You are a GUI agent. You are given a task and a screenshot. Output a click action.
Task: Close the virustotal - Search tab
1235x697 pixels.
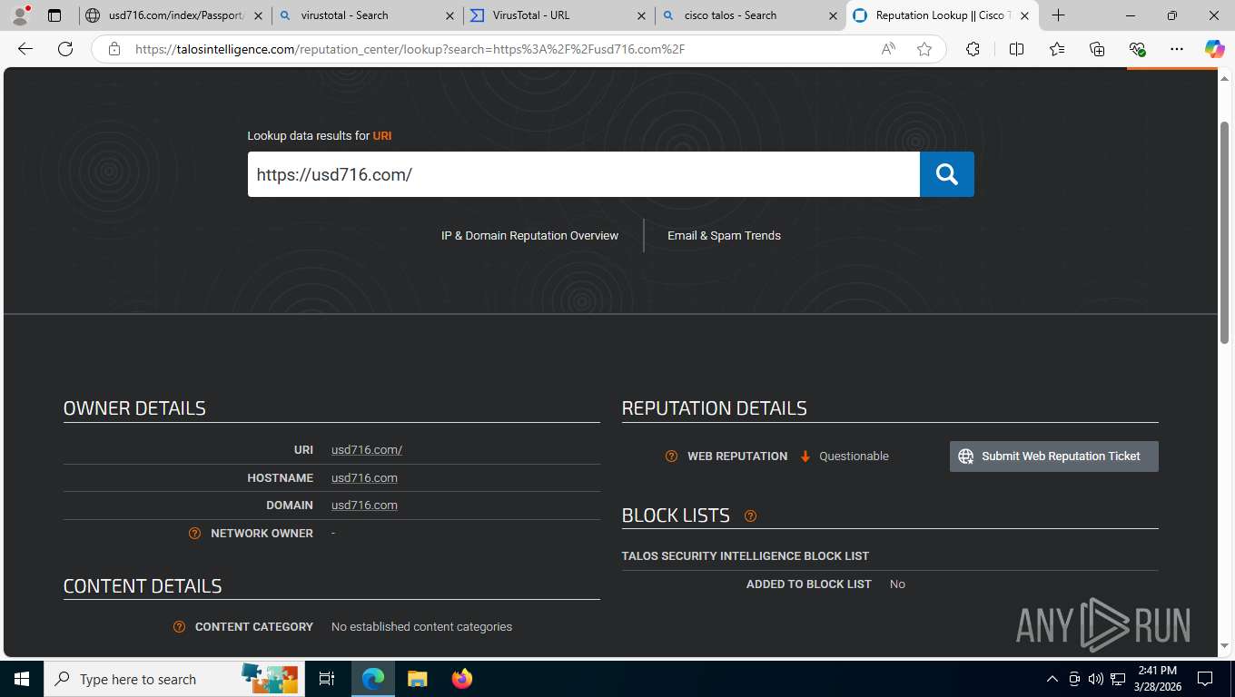coord(450,15)
